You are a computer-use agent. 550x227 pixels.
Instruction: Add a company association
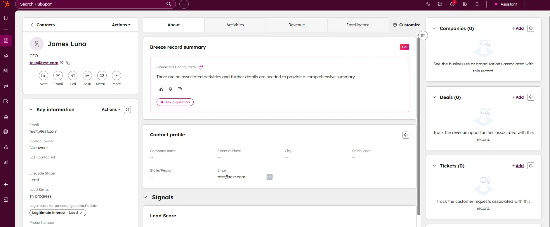coord(518,28)
